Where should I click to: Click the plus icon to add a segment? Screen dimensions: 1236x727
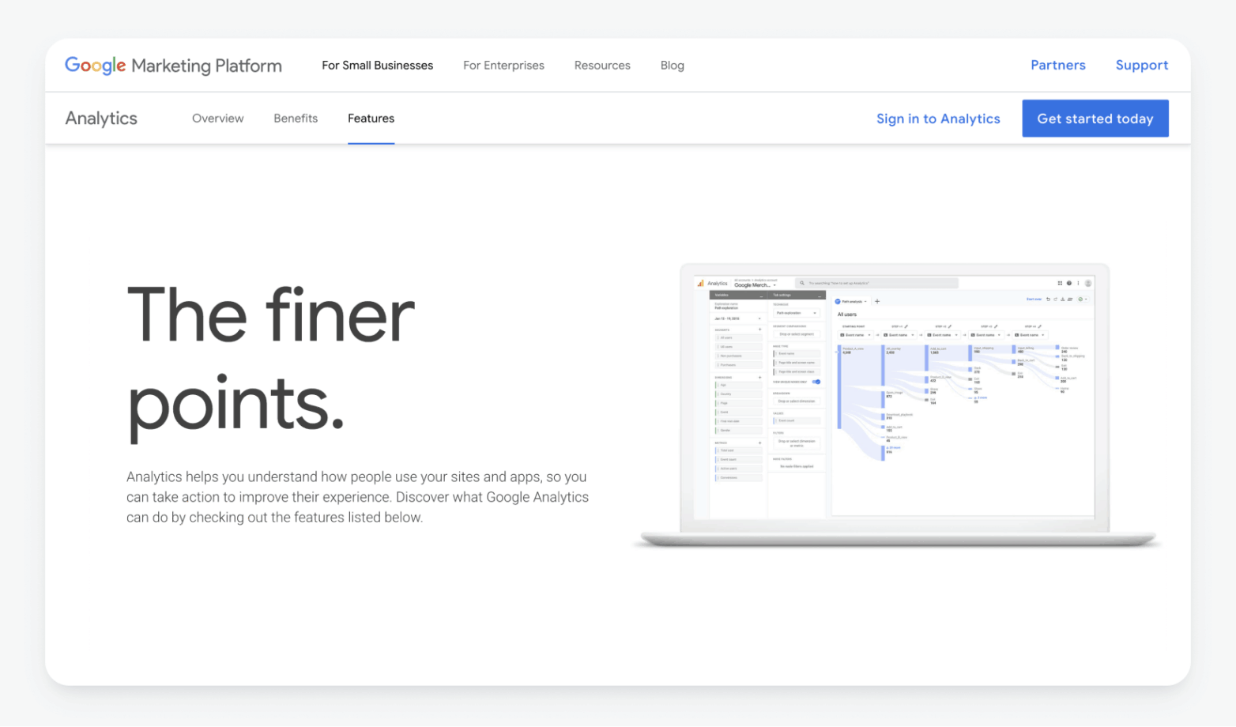759,330
